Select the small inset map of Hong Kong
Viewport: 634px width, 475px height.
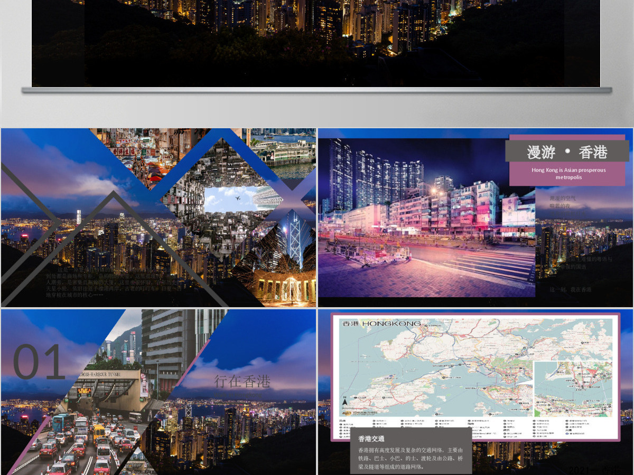[x=573, y=389]
